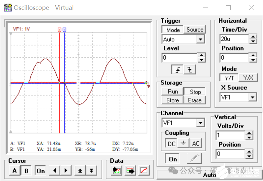Viewport: 263px width, 181px height.
Task: Decrease Volts/Div value
Action: pyautogui.click(x=249, y=137)
